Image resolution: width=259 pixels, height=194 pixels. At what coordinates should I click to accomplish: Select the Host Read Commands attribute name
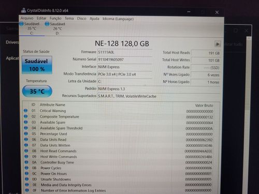coord(59,151)
